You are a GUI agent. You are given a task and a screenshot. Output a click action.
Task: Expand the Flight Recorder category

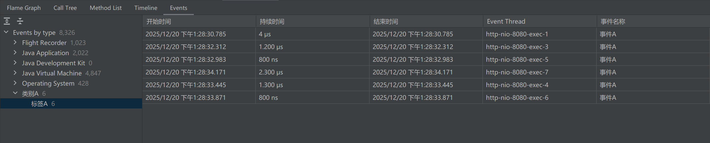point(15,42)
